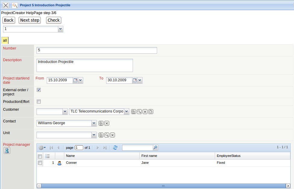Expand the Contact dropdown showing Williams George
294x189 pixels.
click(x=94, y=123)
